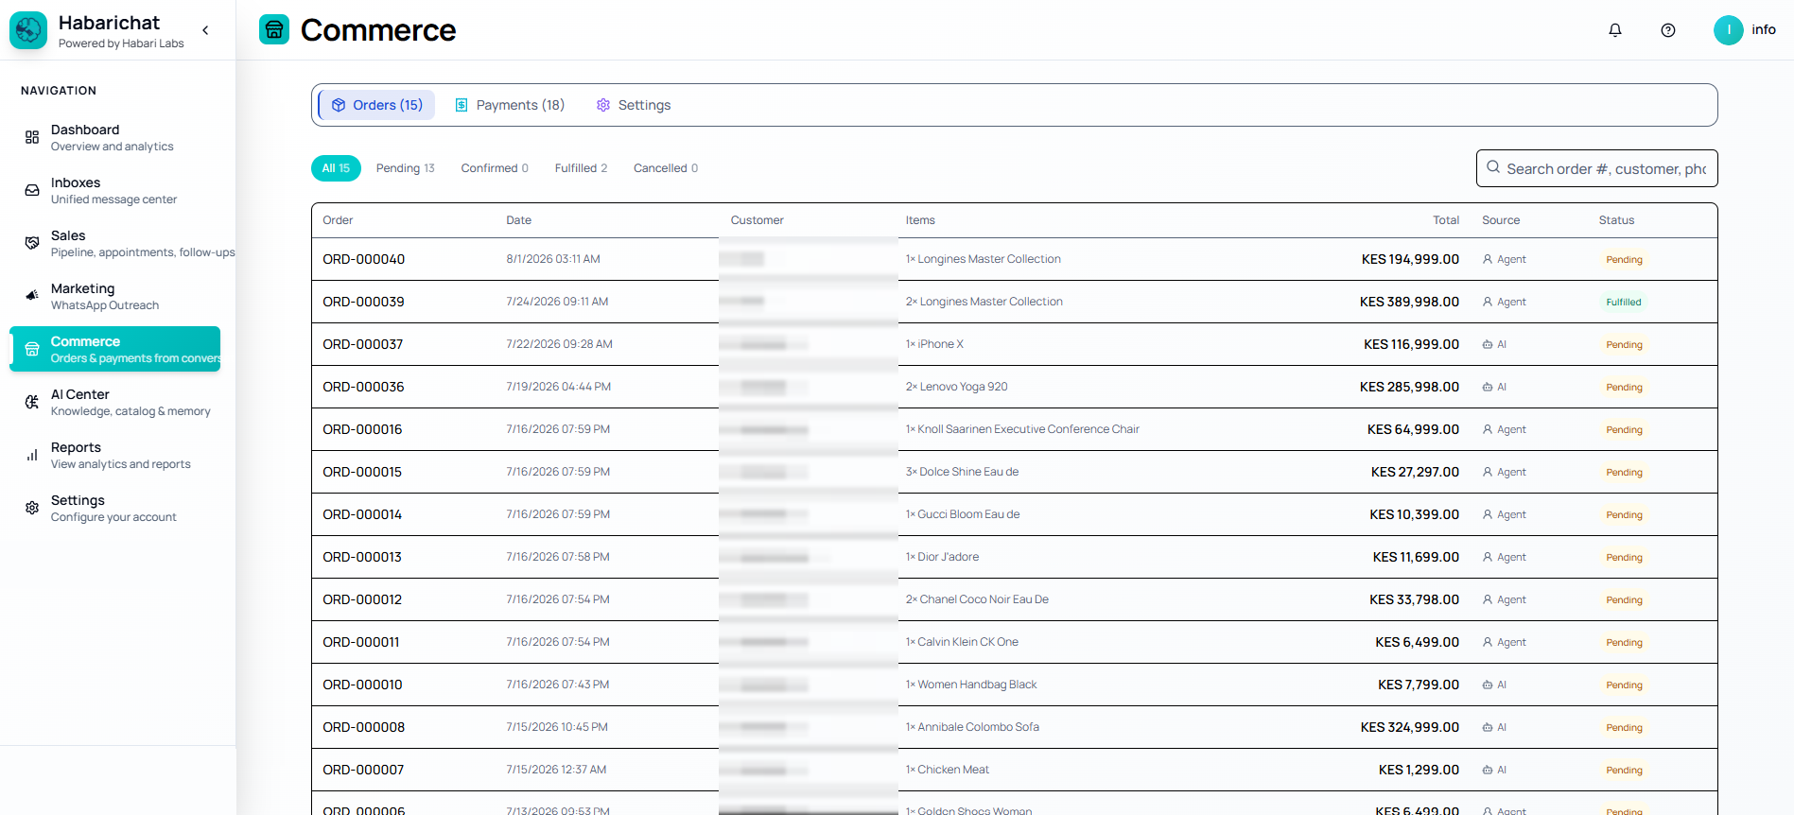This screenshot has width=1794, height=815.
Task: Click the Orders tab box icon
Action: point(339,105)
